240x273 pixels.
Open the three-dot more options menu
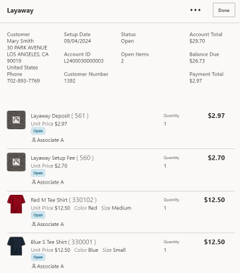(x=196, y=10)
